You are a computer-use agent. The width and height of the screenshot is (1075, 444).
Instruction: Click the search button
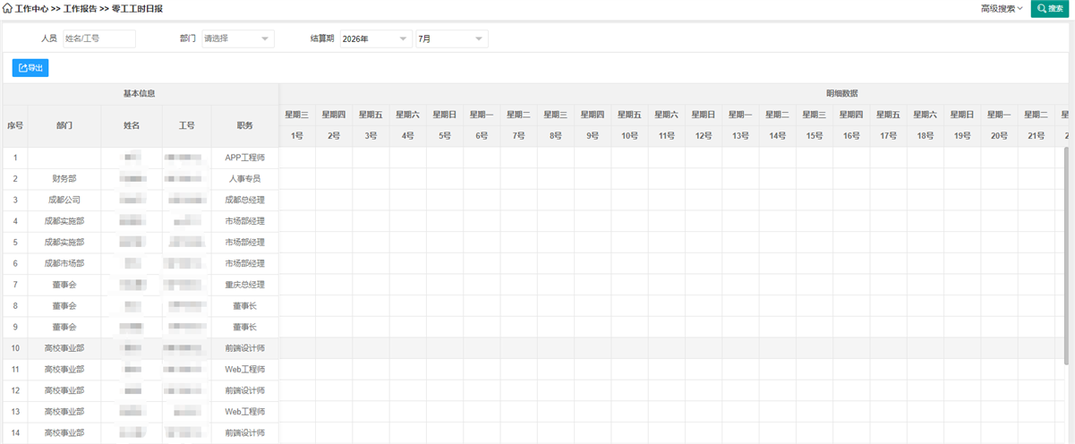1050,8
